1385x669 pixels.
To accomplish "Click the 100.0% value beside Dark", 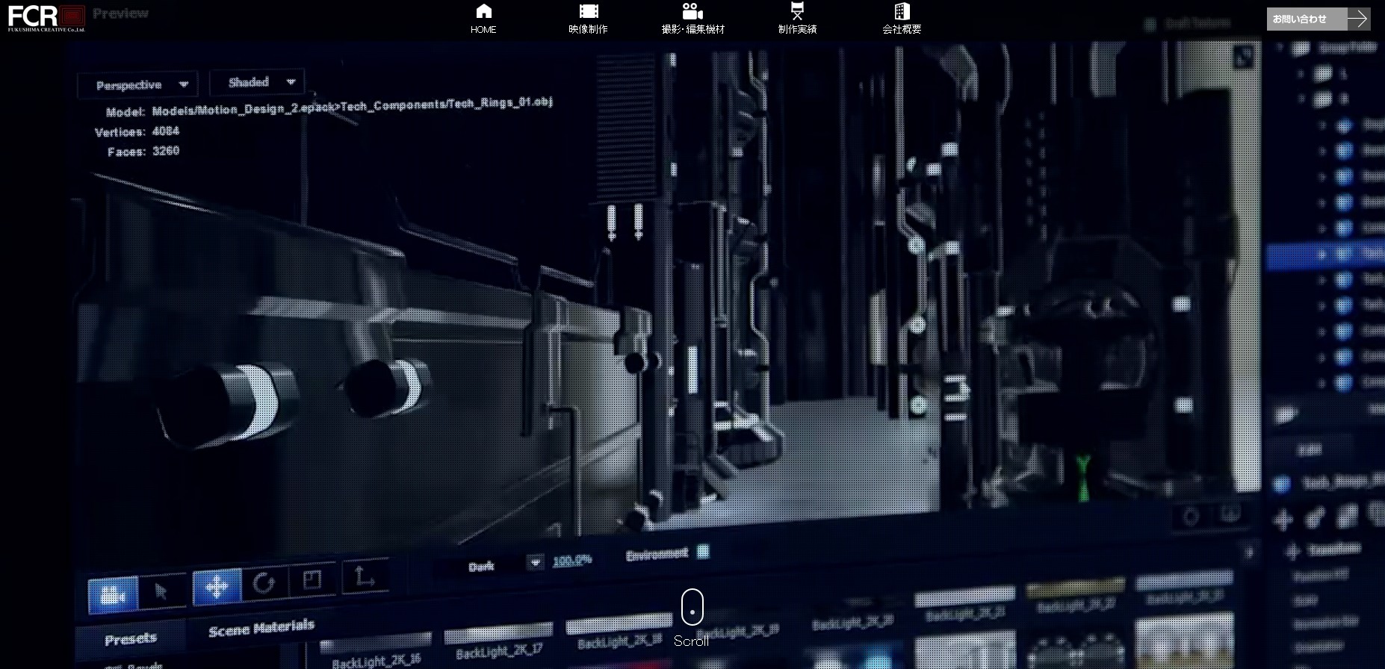I will 572,560.
